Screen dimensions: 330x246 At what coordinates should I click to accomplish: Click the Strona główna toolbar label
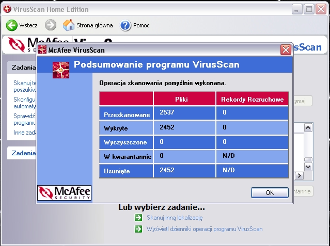[x=95, y=25]
